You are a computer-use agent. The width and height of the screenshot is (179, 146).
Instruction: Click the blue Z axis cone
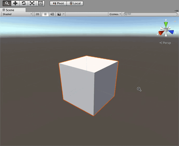click(171, 32)
